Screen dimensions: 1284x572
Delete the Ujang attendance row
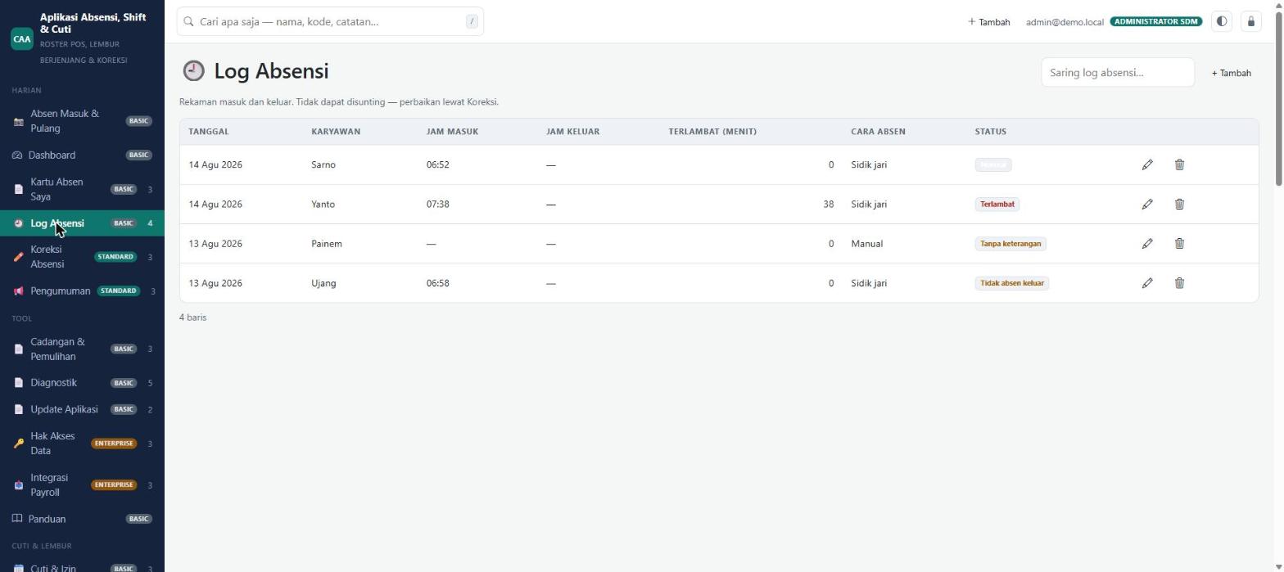pyautogui.click(x=1179, y=283)
